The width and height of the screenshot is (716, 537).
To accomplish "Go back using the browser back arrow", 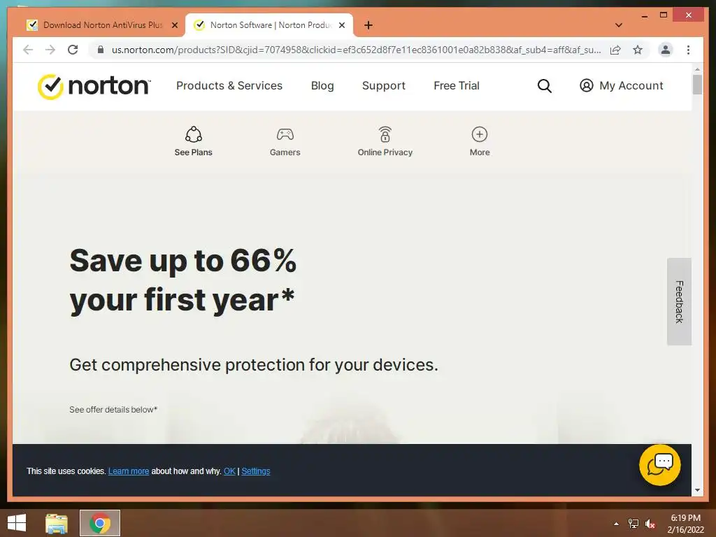I will click(x=28, y=50).
